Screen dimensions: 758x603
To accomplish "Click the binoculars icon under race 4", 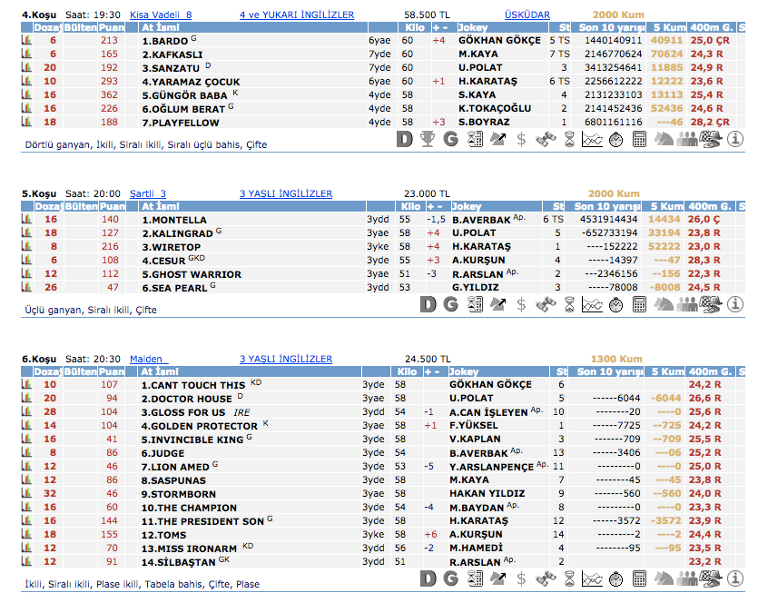I will click(544, 139).
